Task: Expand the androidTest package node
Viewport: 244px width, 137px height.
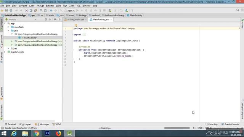Action: pos(12,41)
